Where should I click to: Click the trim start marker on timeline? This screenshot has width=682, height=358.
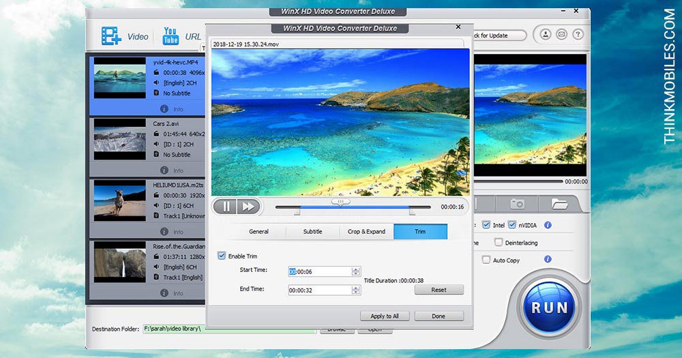pos(297,211)
